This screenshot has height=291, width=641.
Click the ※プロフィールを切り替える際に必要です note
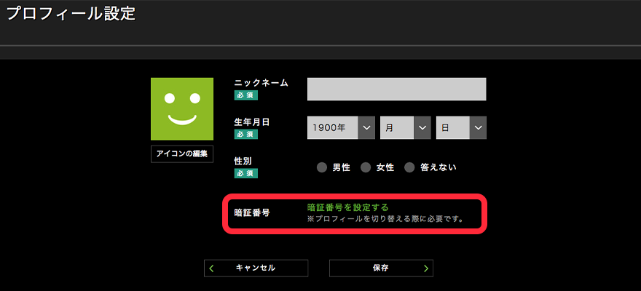tap(385, 219)
